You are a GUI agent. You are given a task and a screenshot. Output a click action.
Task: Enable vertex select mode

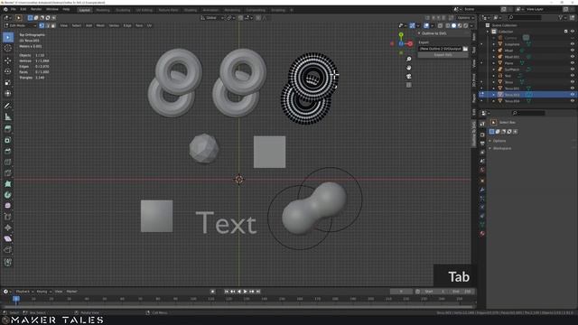(42, 25)
